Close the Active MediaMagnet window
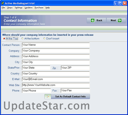This screenshot has height=115, width=128. pyautogui.click(x=125, y=3)
